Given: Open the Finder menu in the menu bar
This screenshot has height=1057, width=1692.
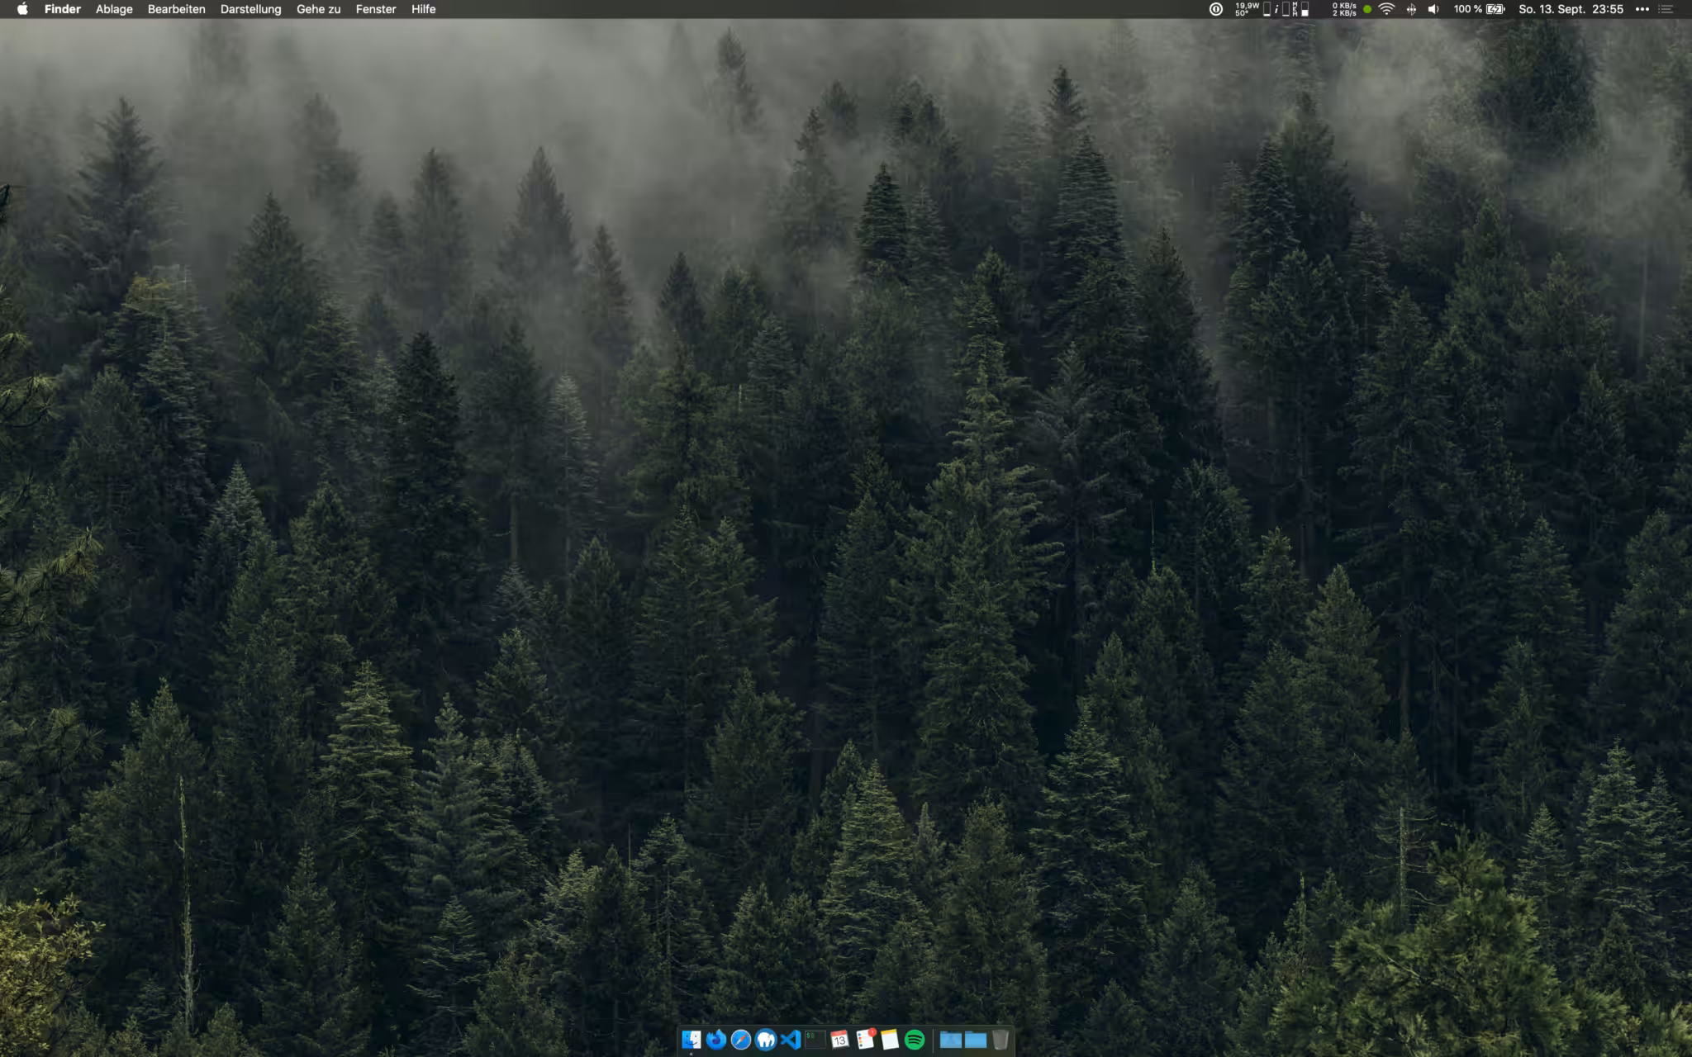Looking at the screenshot, I should tap(62, 9).
